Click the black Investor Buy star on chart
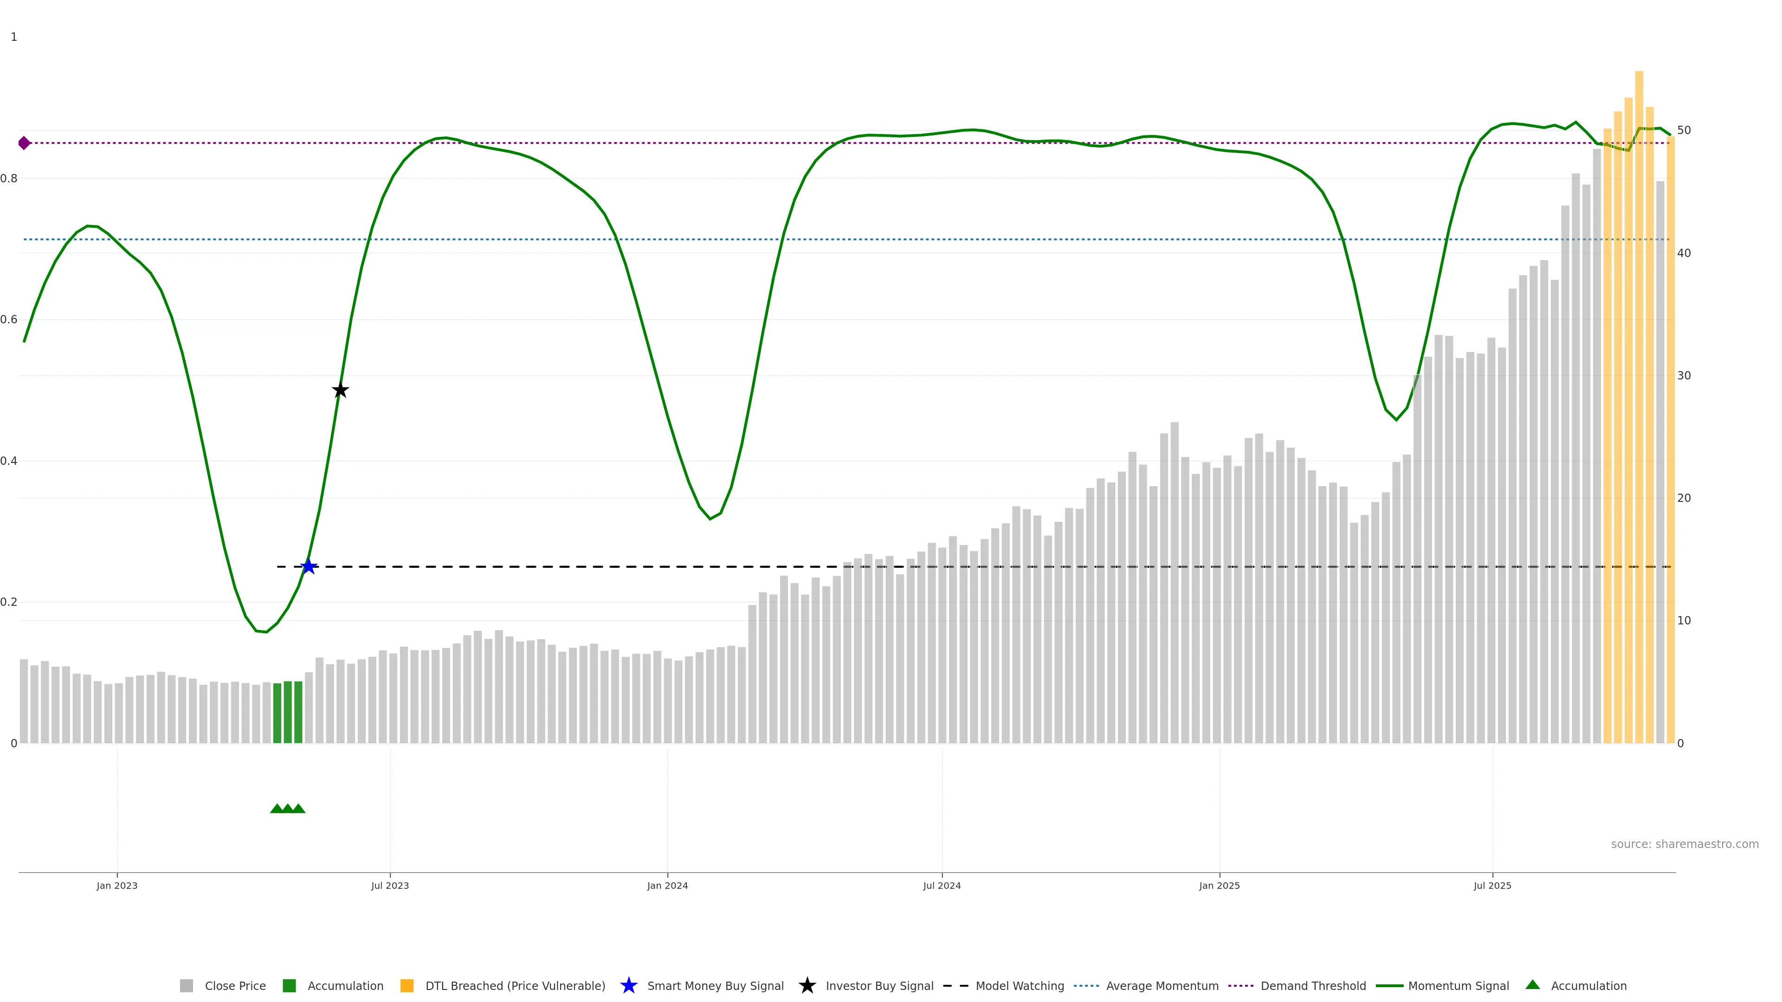 pyautogui.click(x=340, y=390)
